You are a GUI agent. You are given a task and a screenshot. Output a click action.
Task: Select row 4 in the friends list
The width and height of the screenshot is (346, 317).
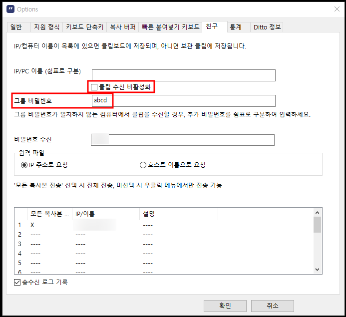point(163,254)
